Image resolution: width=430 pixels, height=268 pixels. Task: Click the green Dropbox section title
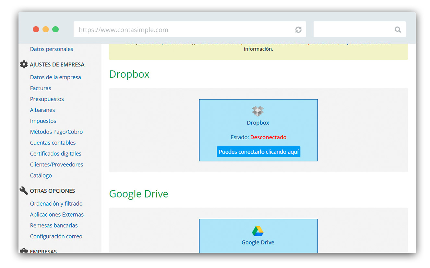[129, 74]
